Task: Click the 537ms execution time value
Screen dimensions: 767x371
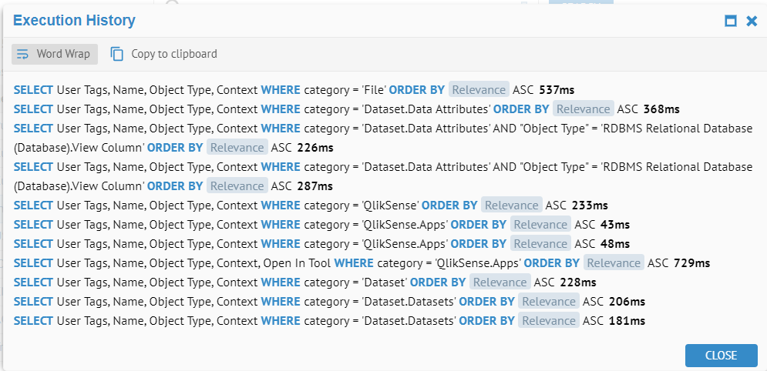Action: click(557, 89)
